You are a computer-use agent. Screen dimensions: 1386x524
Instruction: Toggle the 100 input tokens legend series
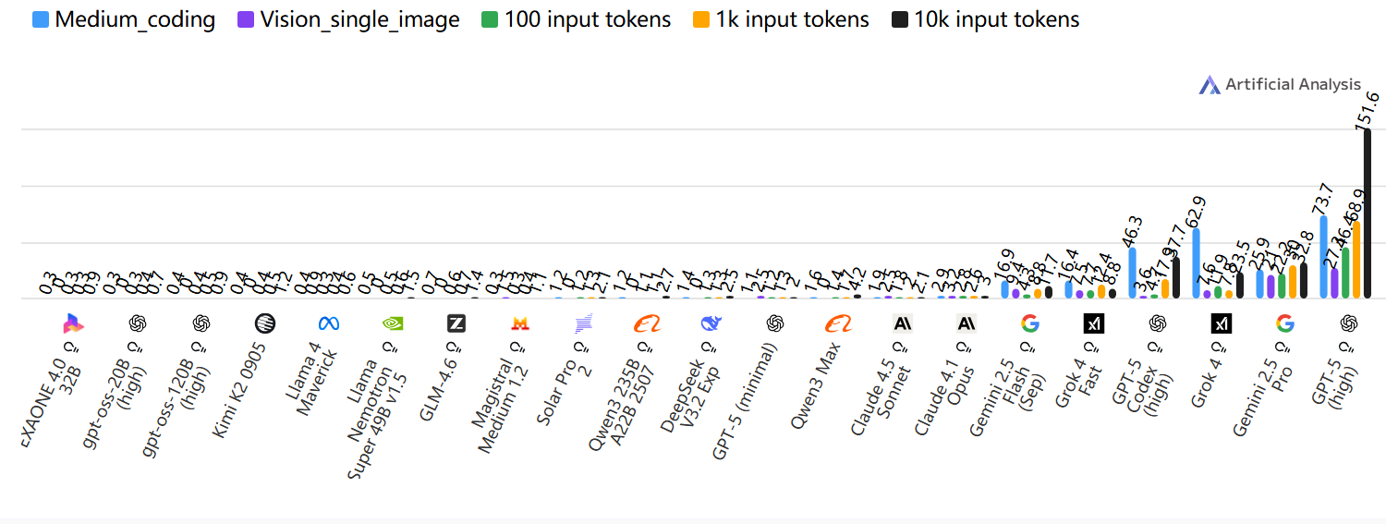[576, 19]
